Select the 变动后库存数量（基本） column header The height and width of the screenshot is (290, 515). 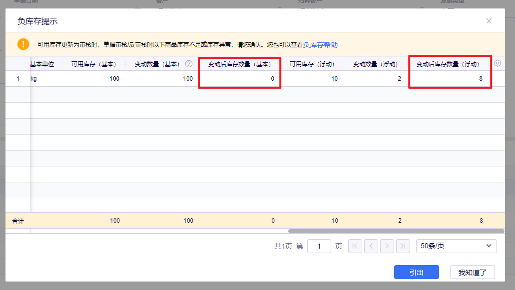(x=239, y=64)
